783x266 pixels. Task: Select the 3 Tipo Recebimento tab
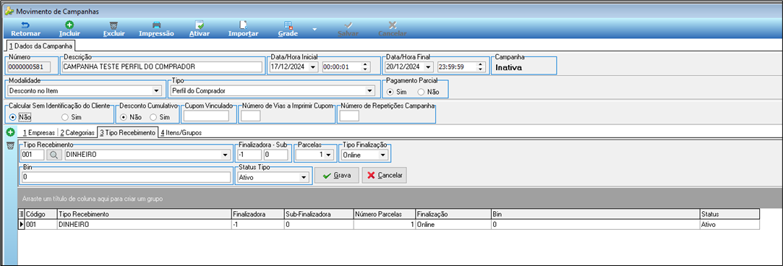point(127,133)
